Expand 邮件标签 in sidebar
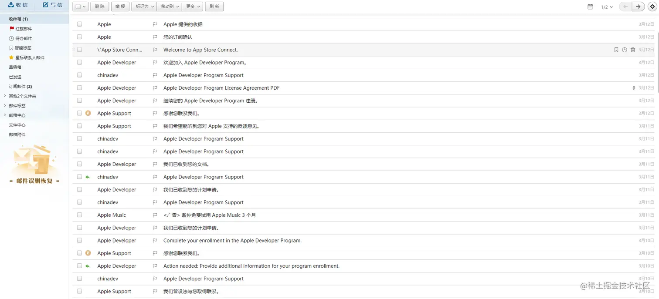Viewport: 659px width, 299px height. 5,106
